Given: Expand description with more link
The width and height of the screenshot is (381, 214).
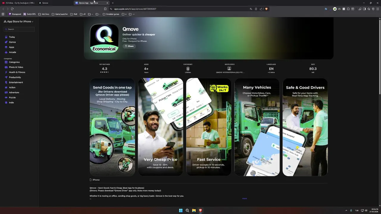Looking at the screenshot, I should pyautogui.click(x=244, y=199).
